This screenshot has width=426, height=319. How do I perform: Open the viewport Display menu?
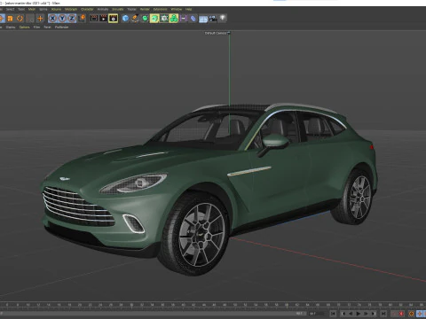tap(11, 27)
